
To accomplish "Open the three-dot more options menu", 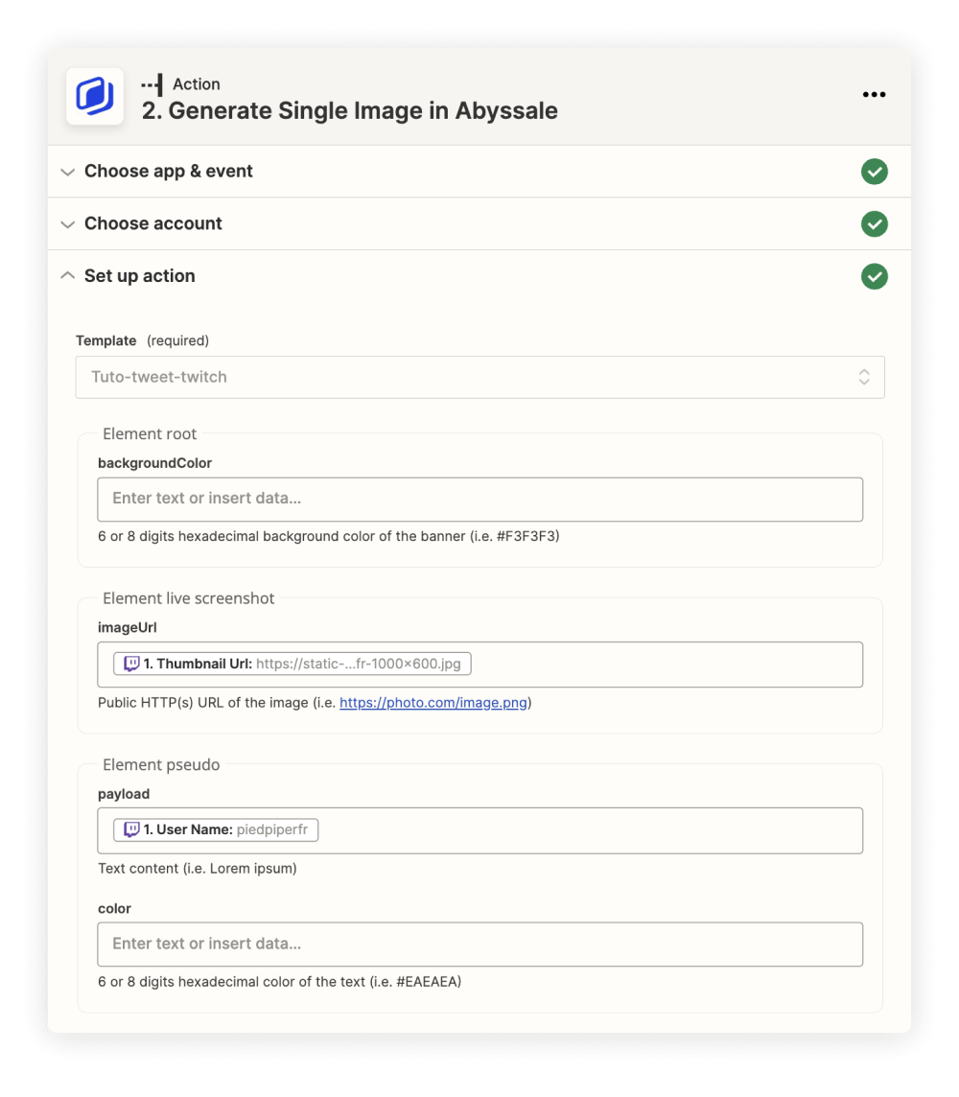I will (x=874, y=94).
